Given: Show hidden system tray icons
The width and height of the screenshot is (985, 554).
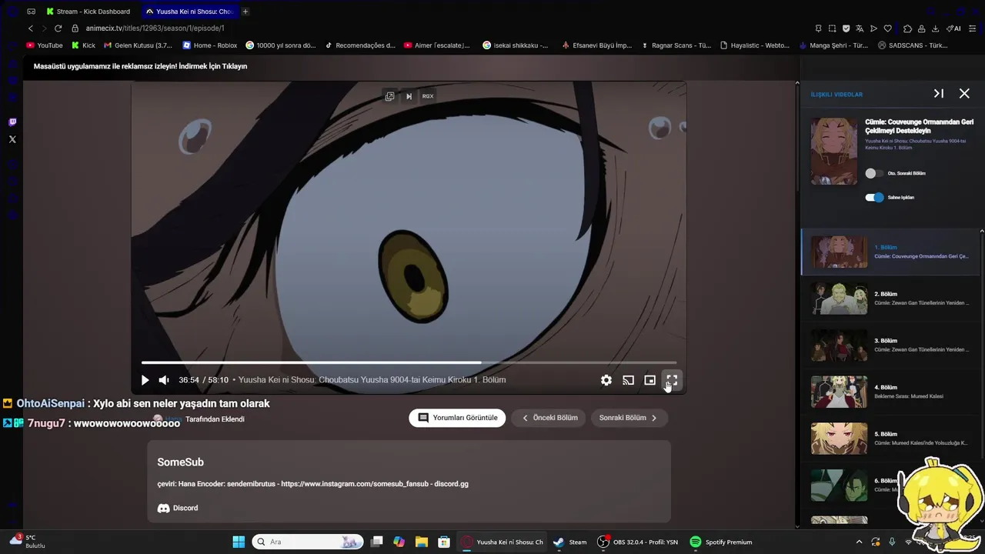Looking at the screenshot, I should pyautogui.click(x=860, y=542).
